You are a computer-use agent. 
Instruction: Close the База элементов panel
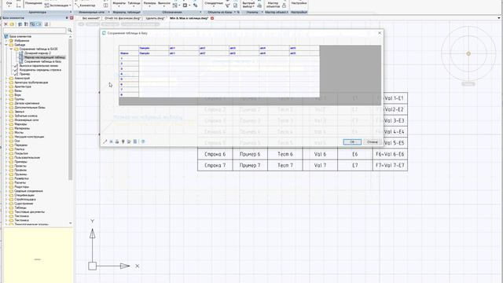click(x=72, y=18)
